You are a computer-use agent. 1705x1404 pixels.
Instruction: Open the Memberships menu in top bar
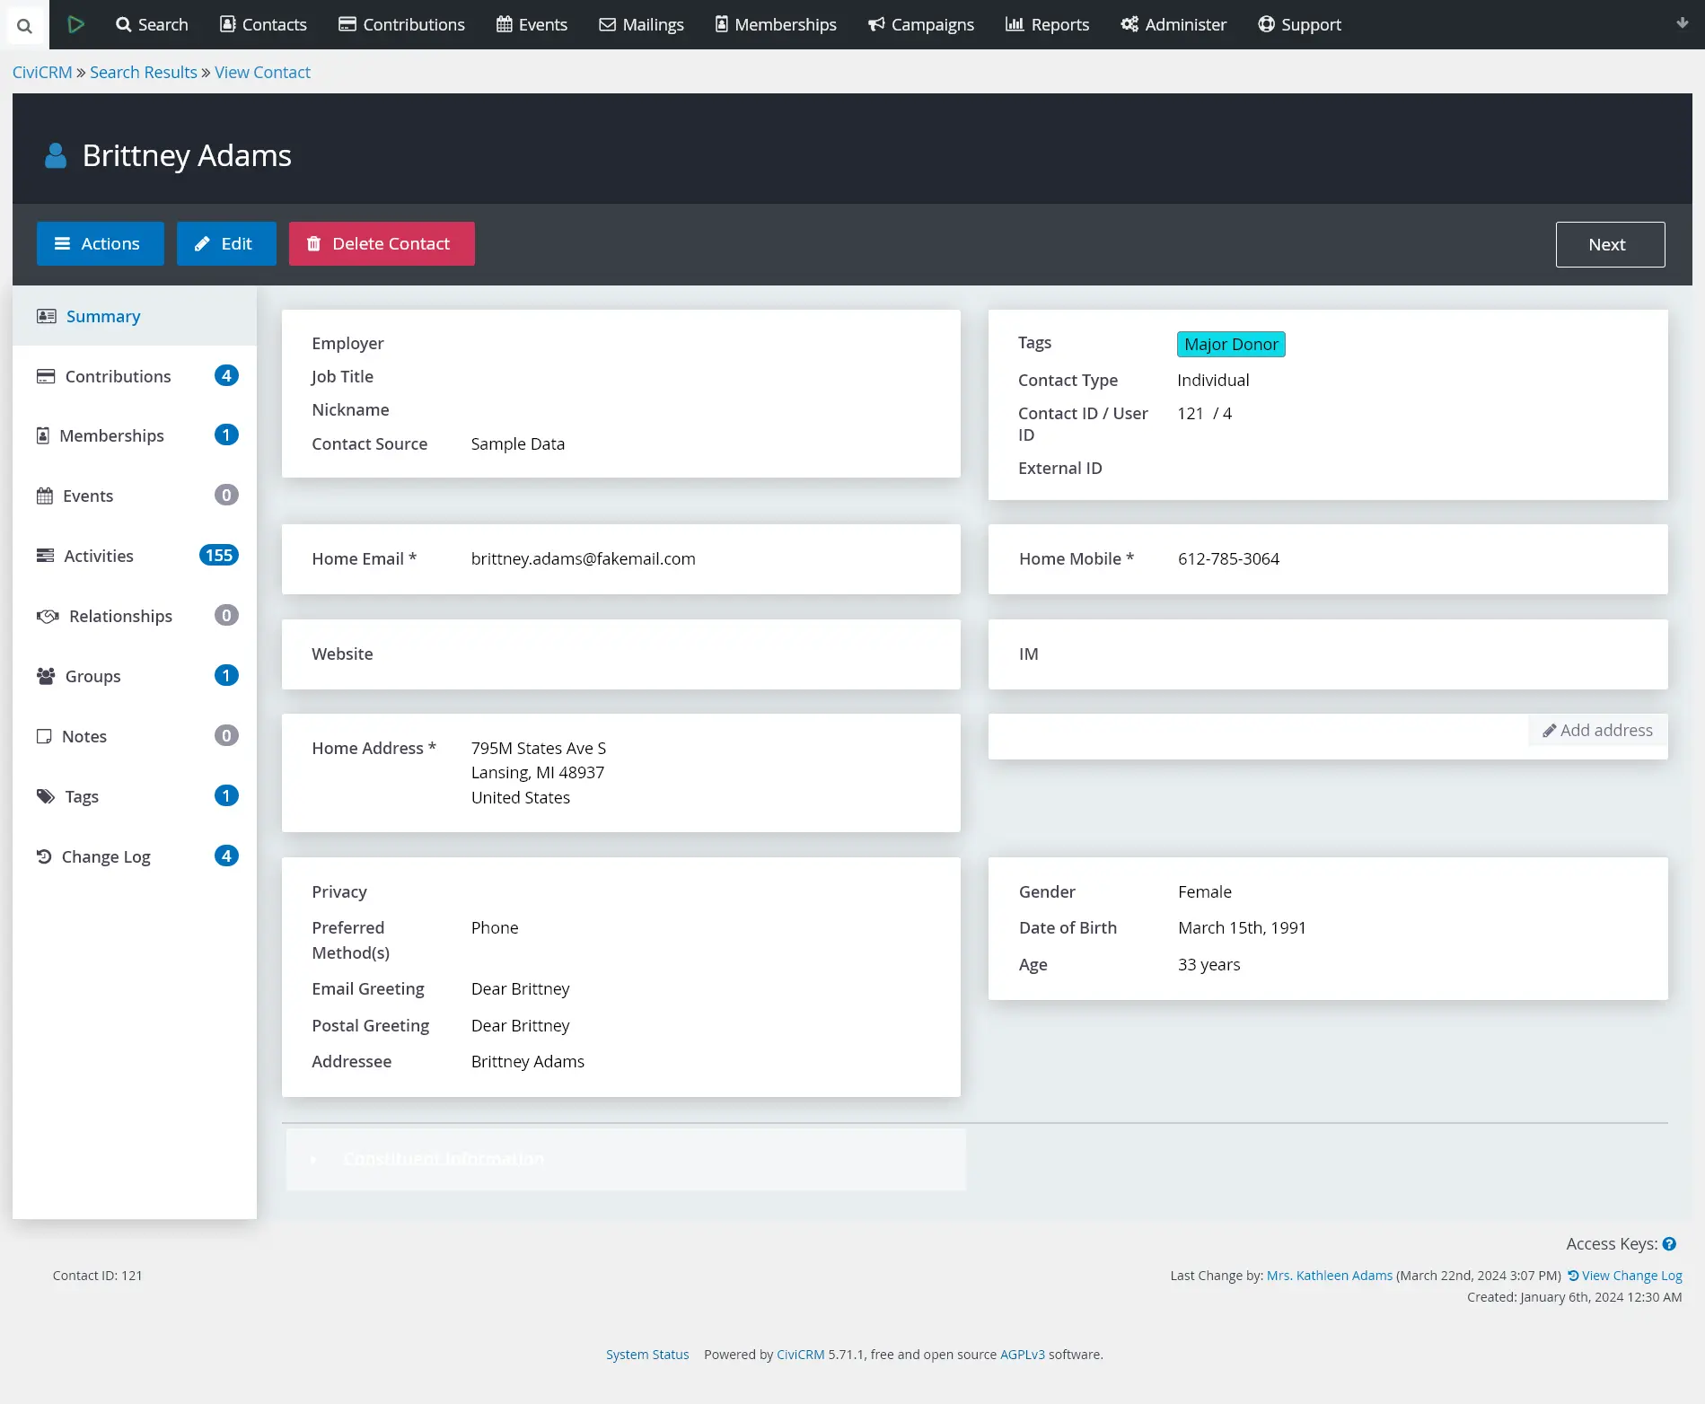tap(774, 24)
